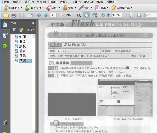
Task: Choose the marquee zoom tool
Action: pyautogui.click(x=94, y=15)
